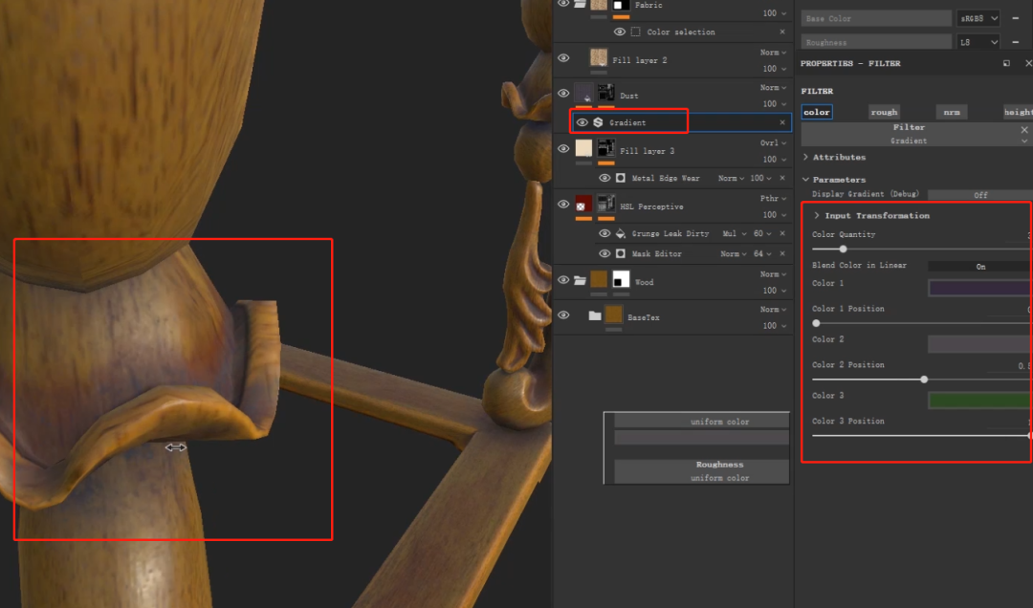Toggle Blend Color in Linear switch
The image size is (1033, 608).
click(979, 267)
